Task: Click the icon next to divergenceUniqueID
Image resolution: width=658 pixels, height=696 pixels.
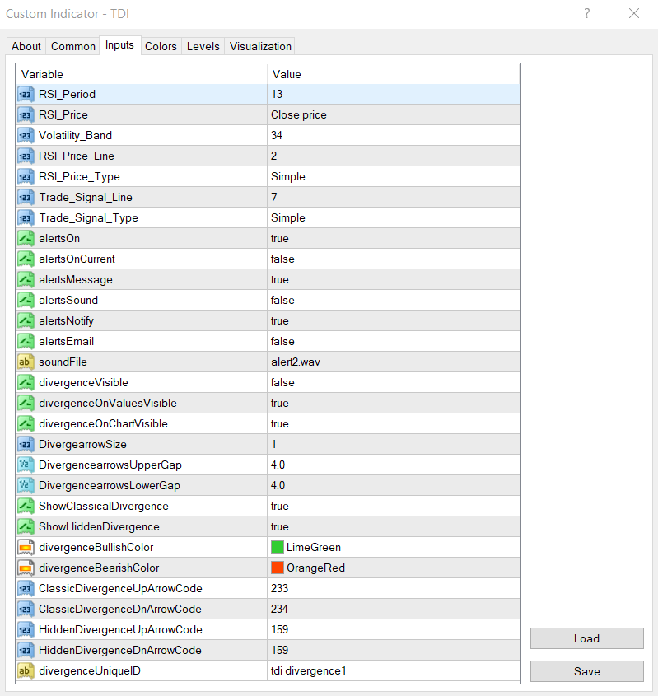Action: coord(25,670)
